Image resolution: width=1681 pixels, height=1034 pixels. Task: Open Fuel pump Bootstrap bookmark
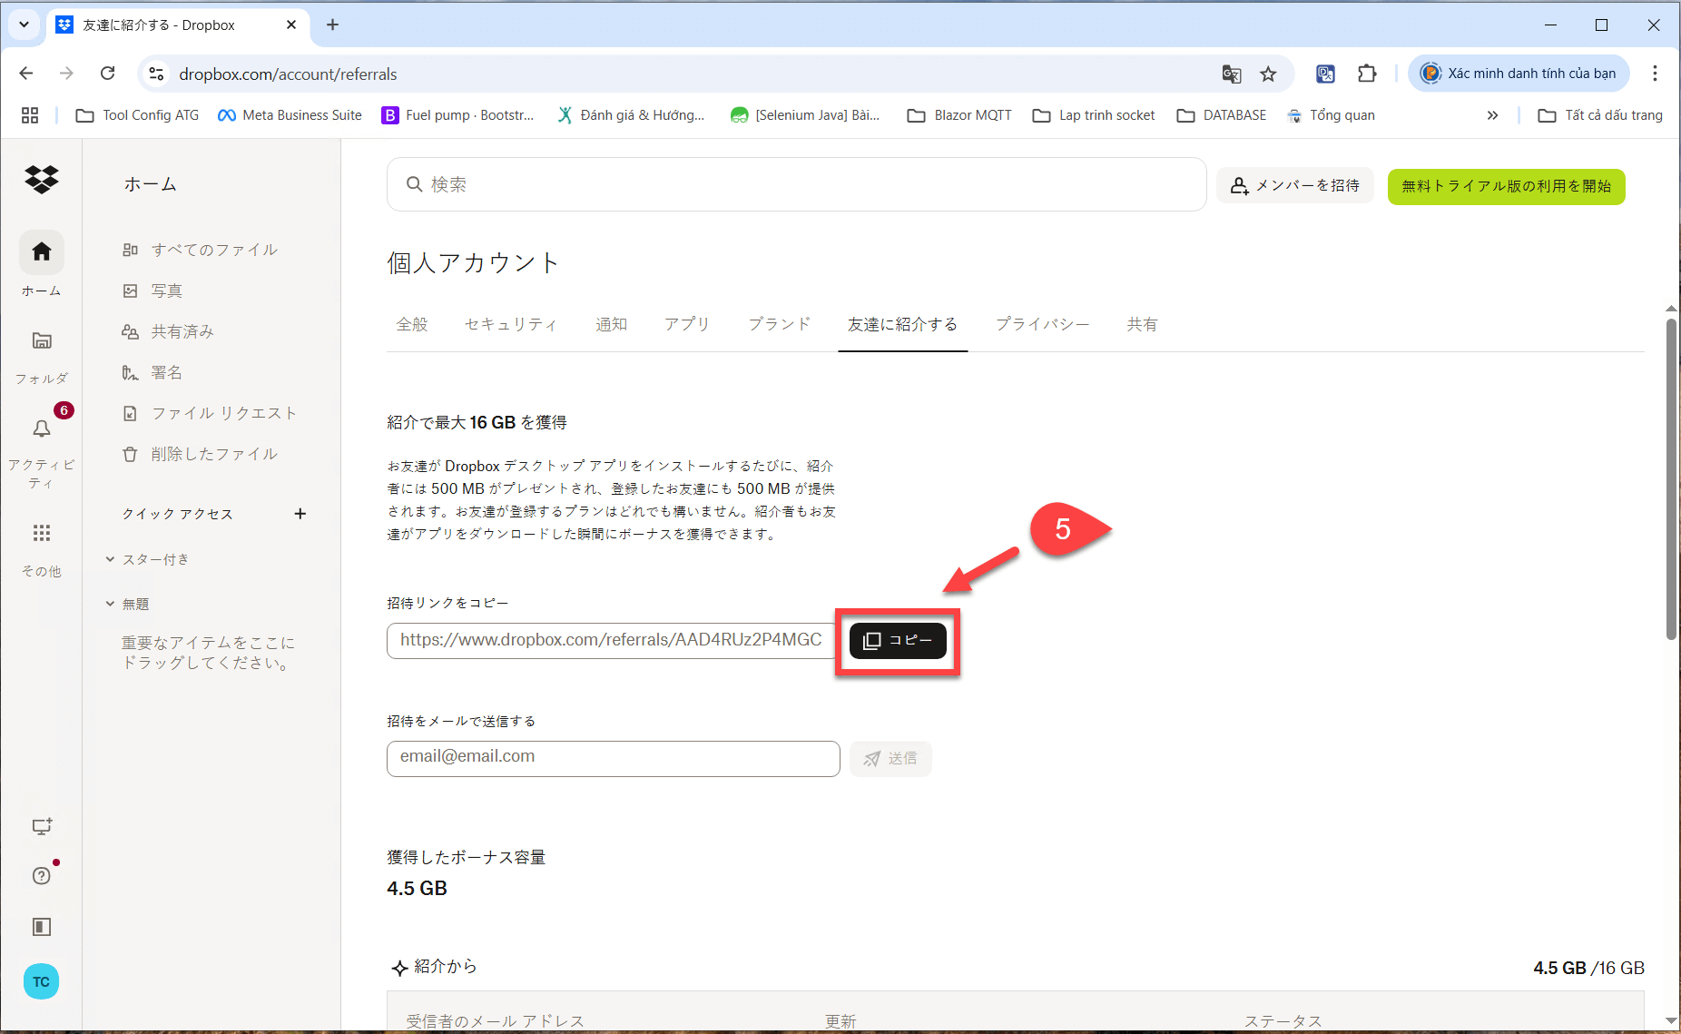click(458, 115)
